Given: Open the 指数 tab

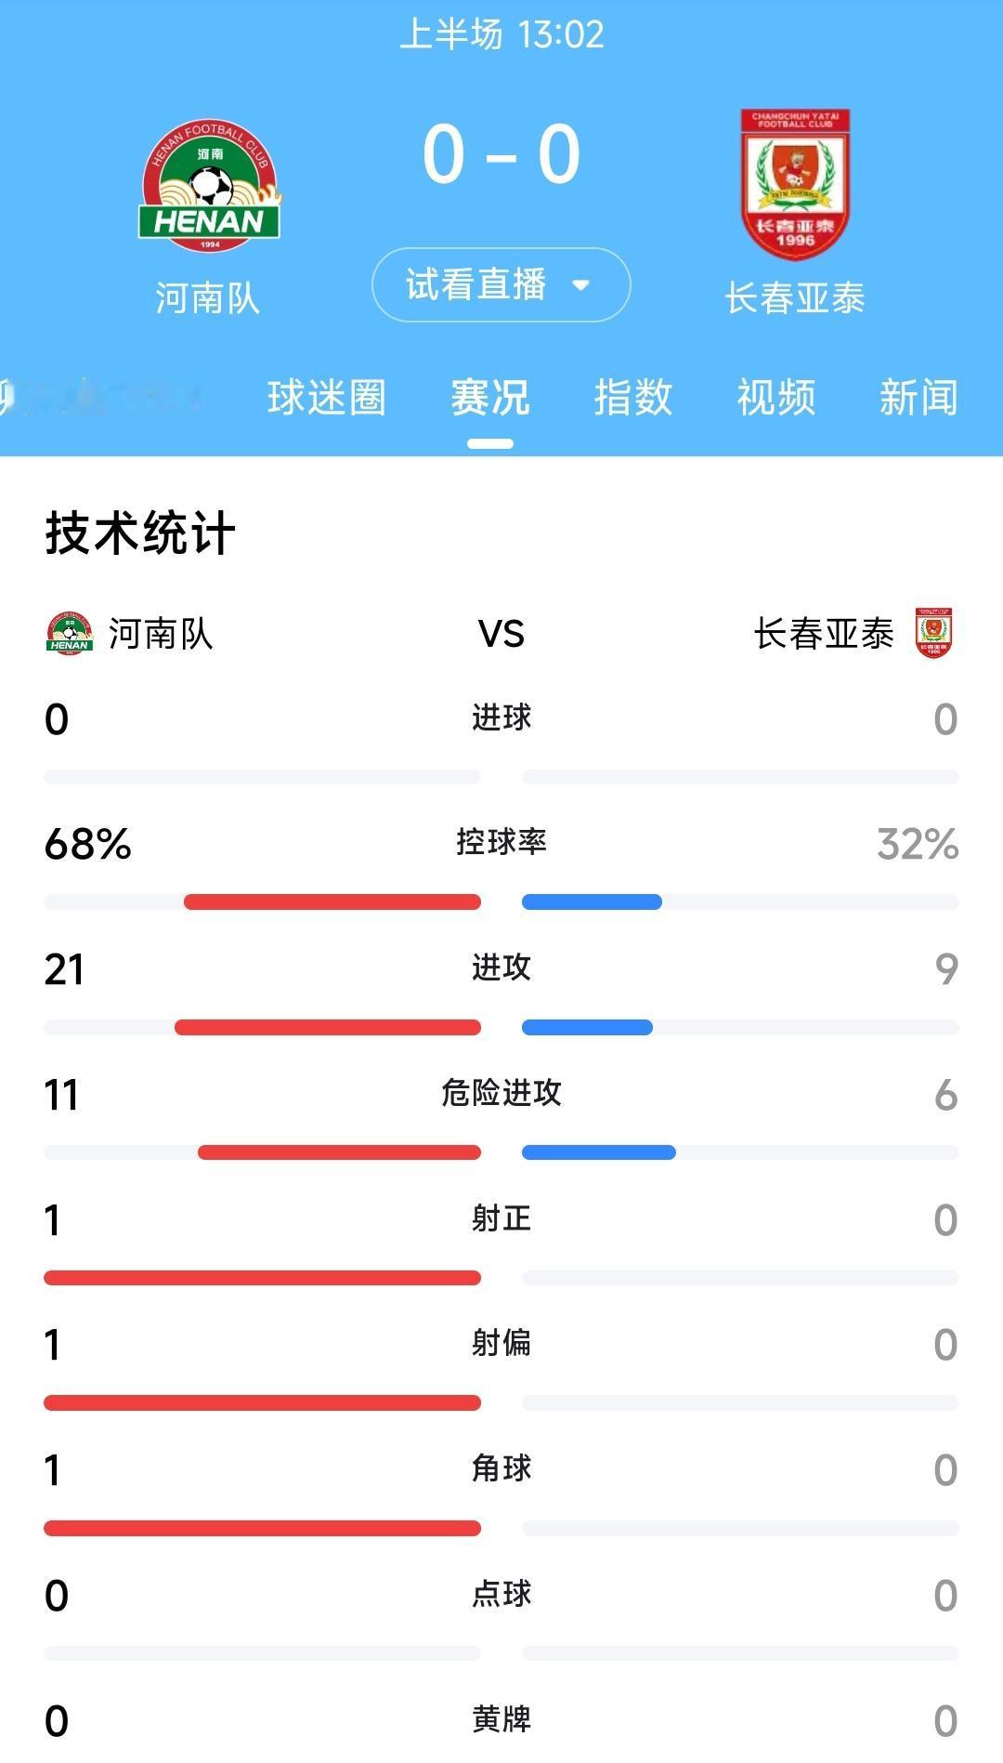Looking at the screenshot, I should [x=633, y=398].
